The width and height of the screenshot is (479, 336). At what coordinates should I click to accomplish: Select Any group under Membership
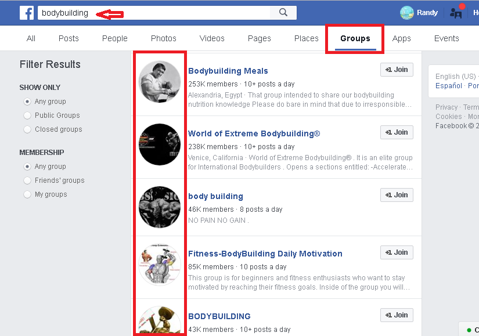click(x=27, y=167)
